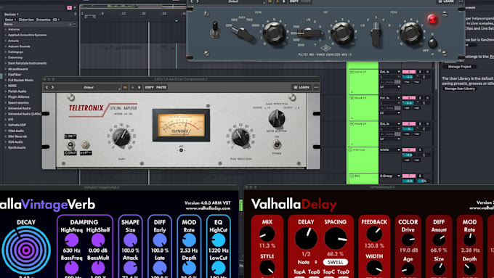Click the Pultec small output knob
494x278 pixels.
432,43
